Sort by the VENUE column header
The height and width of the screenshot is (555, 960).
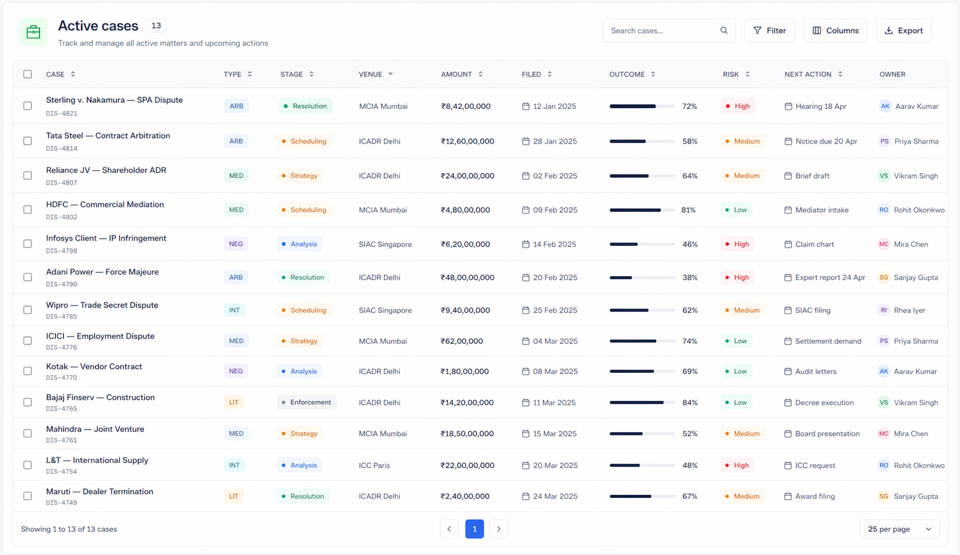coord(376,74)
